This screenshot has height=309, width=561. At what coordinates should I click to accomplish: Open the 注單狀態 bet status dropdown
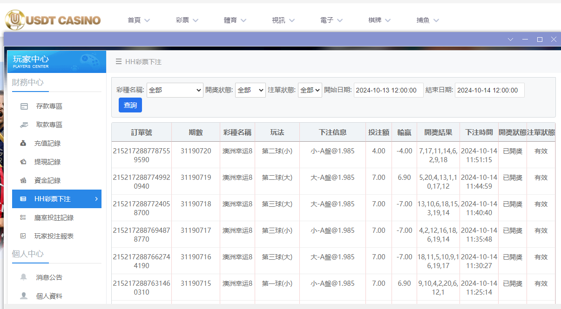point(310,90)
